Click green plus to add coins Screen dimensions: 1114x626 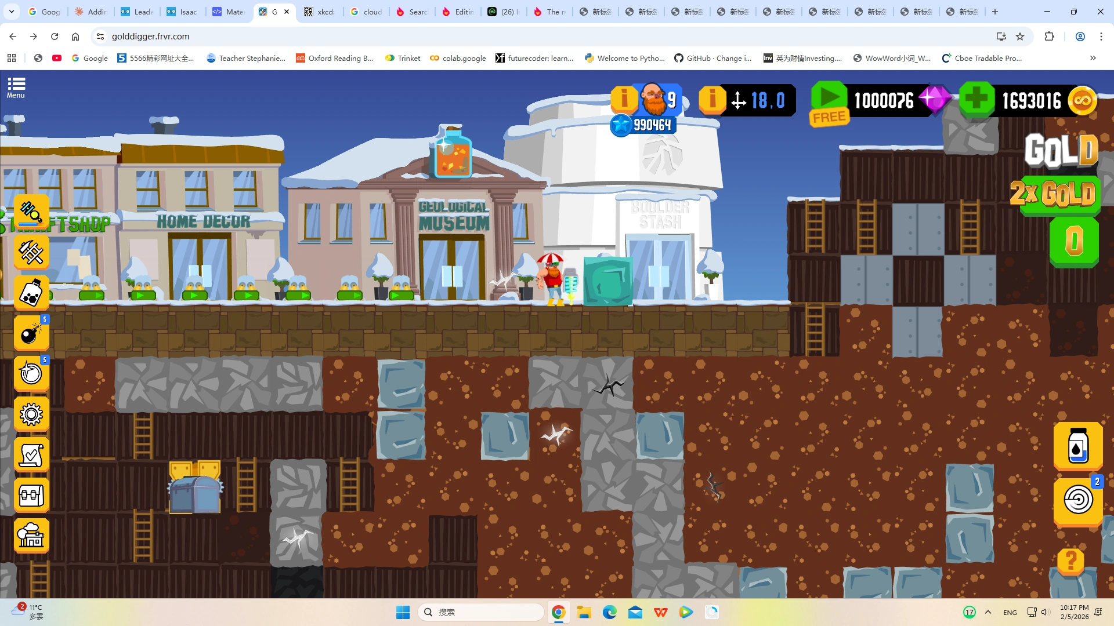click(976, 99)
